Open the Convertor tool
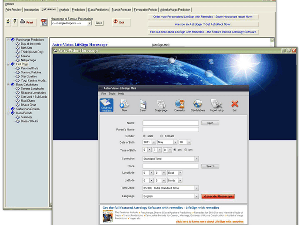Screen dimensions: 300x225 click(x=180, y=105)
